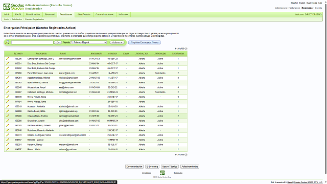The image size is (327, 184).
Task: Edit the Acevedo, Adelaida account
Action: [x=8, y=106]
